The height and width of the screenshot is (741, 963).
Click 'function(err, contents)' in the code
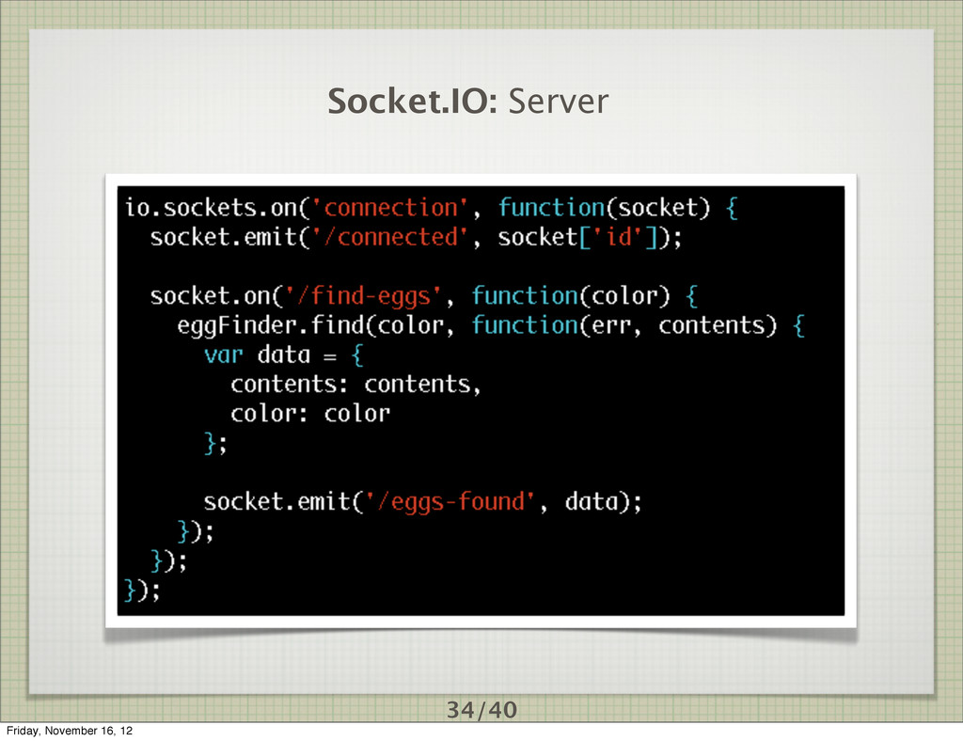coord(624,326)
